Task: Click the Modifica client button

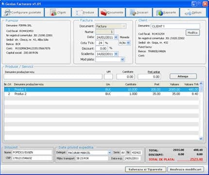Action: click(192, 33)
